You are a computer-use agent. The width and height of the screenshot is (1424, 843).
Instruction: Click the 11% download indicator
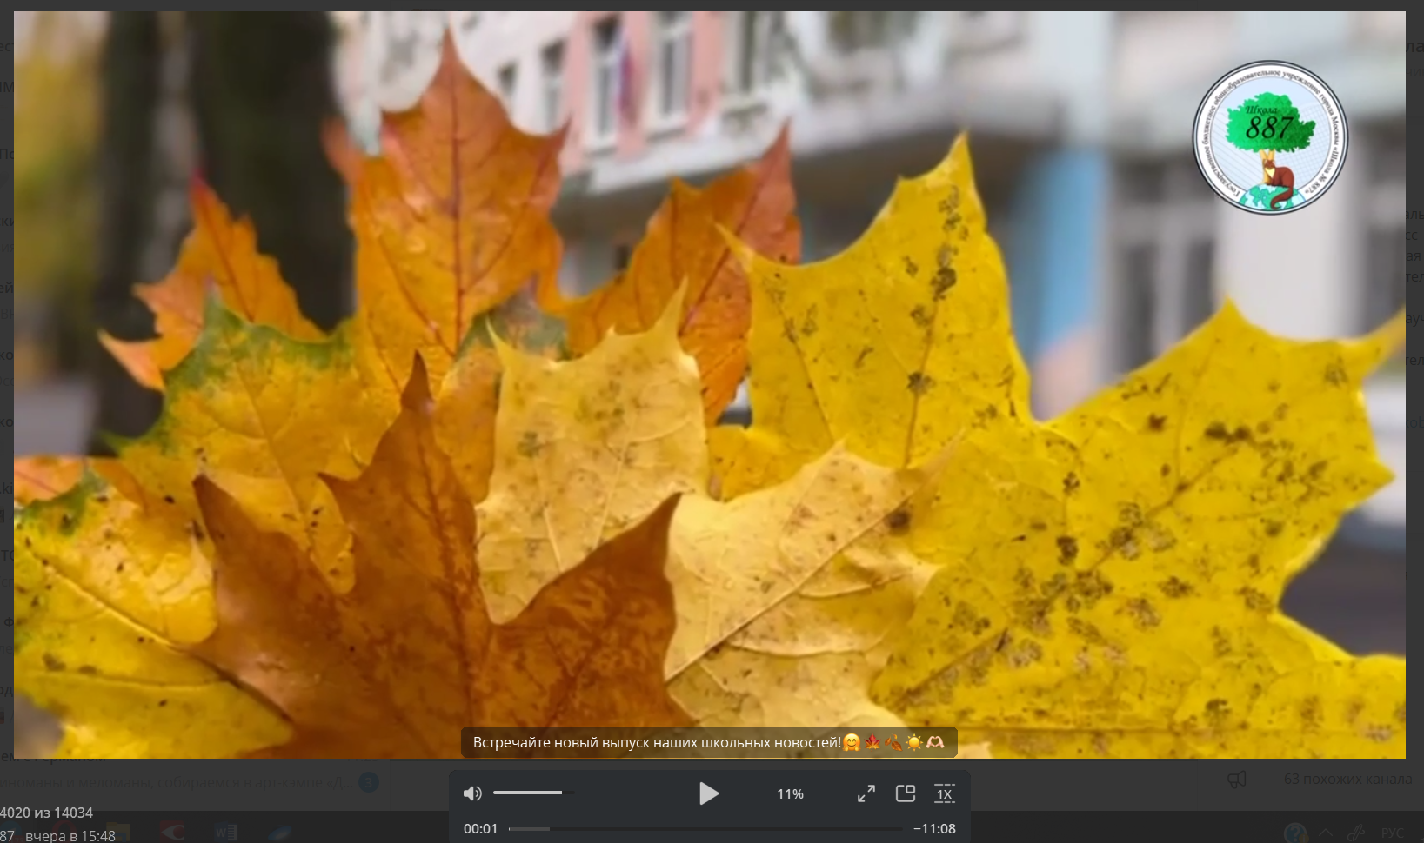[x=790, y=794]
